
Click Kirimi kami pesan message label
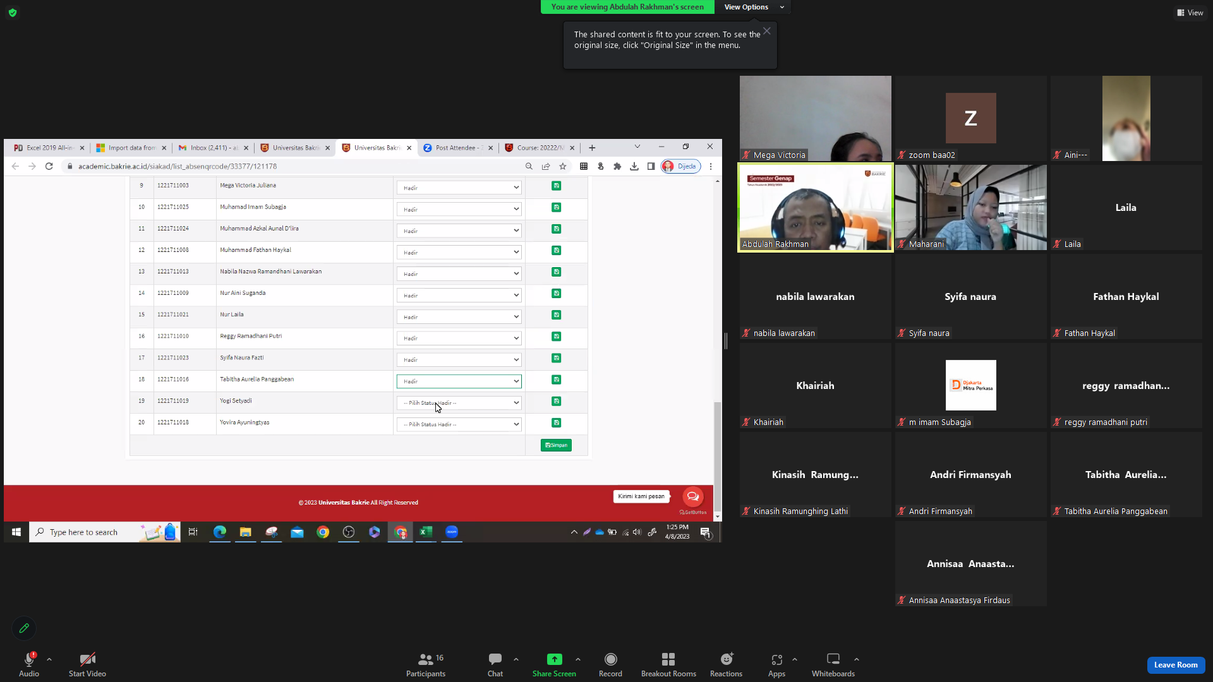click(641, 496)
